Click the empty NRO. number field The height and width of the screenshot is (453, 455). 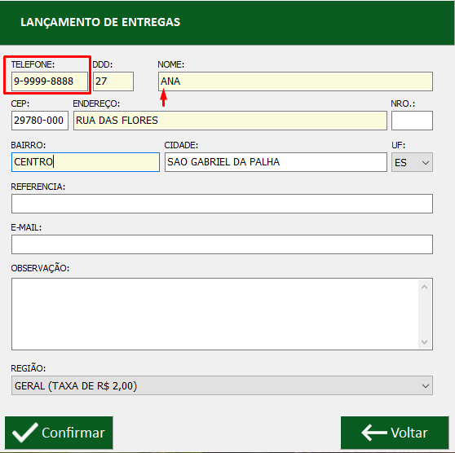point(412,121)
